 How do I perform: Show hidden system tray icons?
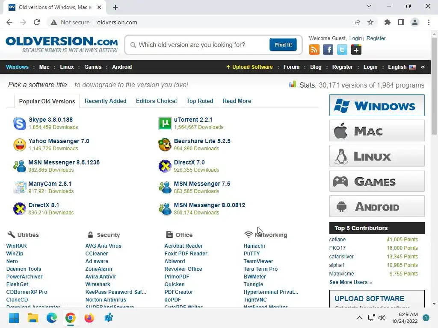pos(360,318)
